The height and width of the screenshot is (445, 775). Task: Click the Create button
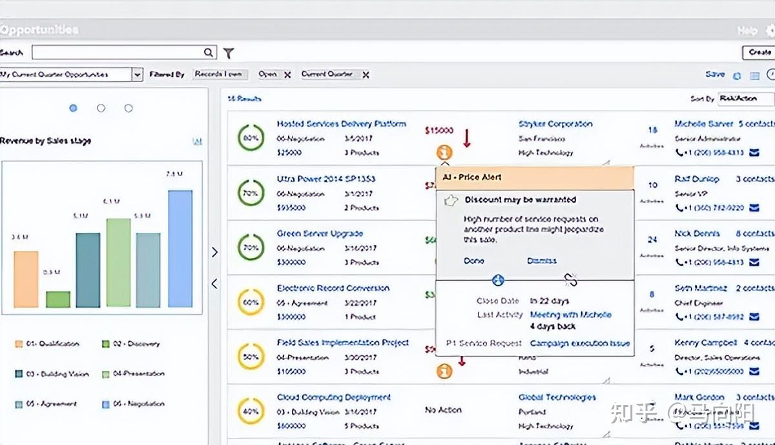coord(759,52)
